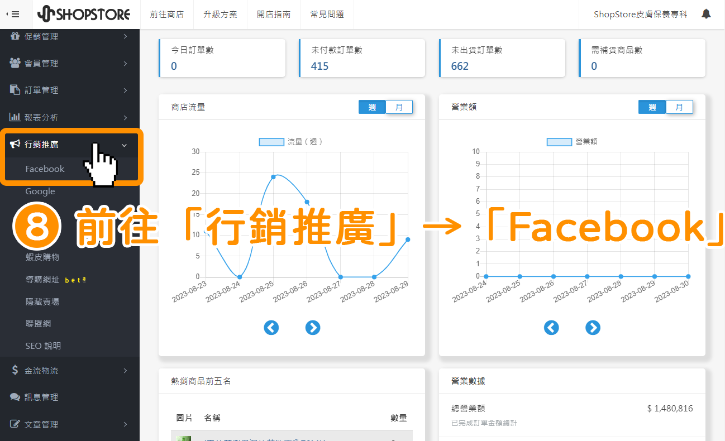Image resolution: width=725 pixels, height=441 pixels.
Task: Go to next period in 商店流量 chart
Action: pos(313,328)
